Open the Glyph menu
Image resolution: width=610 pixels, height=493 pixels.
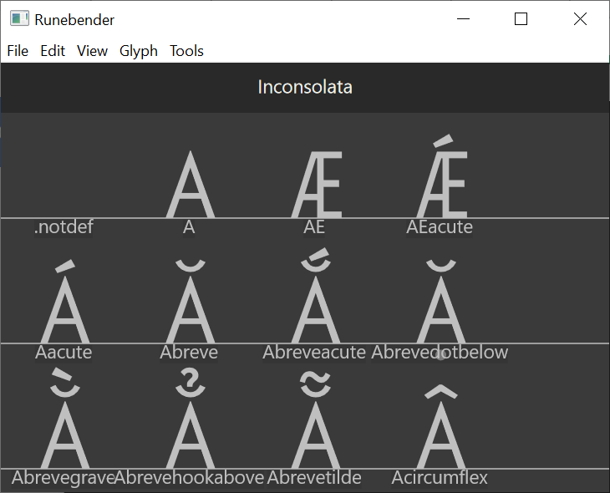pos(139,51)
